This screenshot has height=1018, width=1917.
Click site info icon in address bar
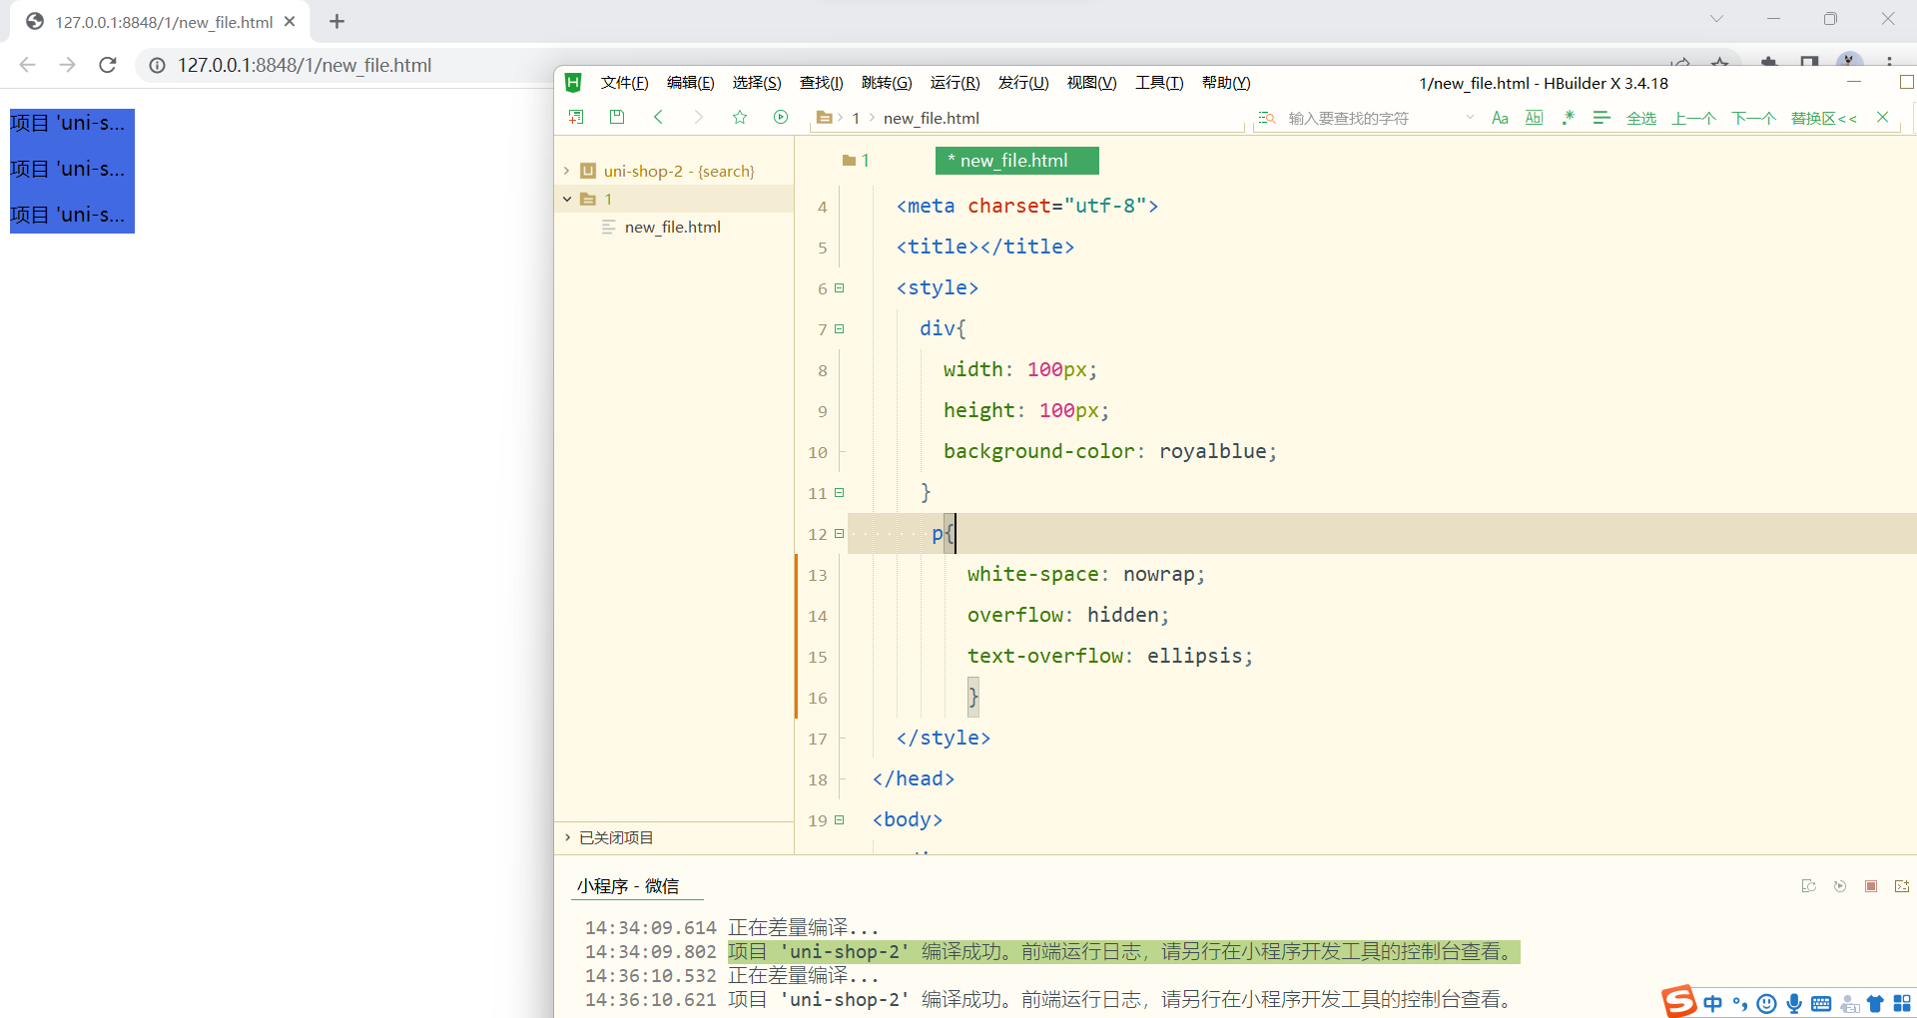pyautogui.click(x=157, y=65)
